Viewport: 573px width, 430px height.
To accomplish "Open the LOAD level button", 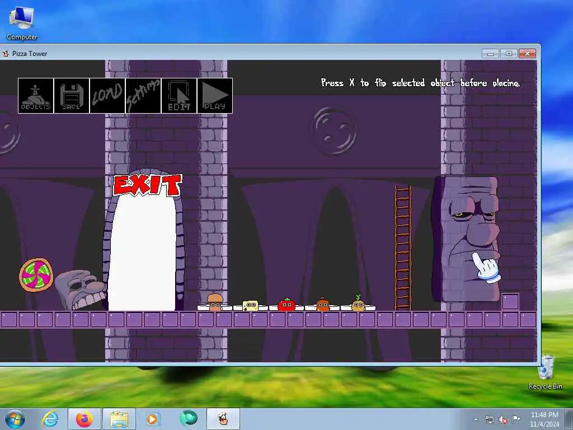I will (x=107, y=96).
